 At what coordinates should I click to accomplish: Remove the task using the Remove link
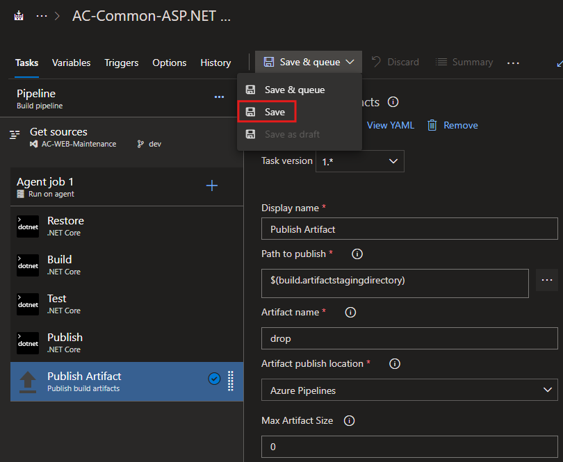(x=461, y=125)
